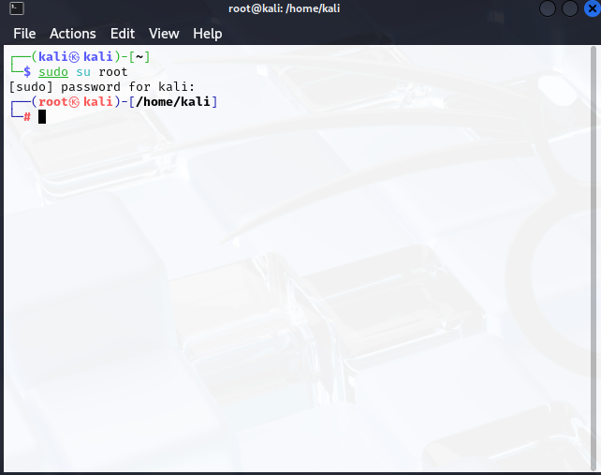
Task: Click the terminal icon in title bar
Action: pyautogui.click(x=17, y=8)
